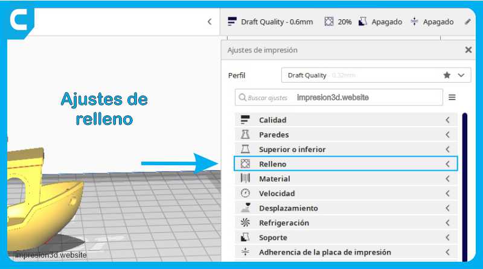Viewport: 483px width, 269px height.
Task: Expand the Calidad section chevron
Action: [447, 120]
